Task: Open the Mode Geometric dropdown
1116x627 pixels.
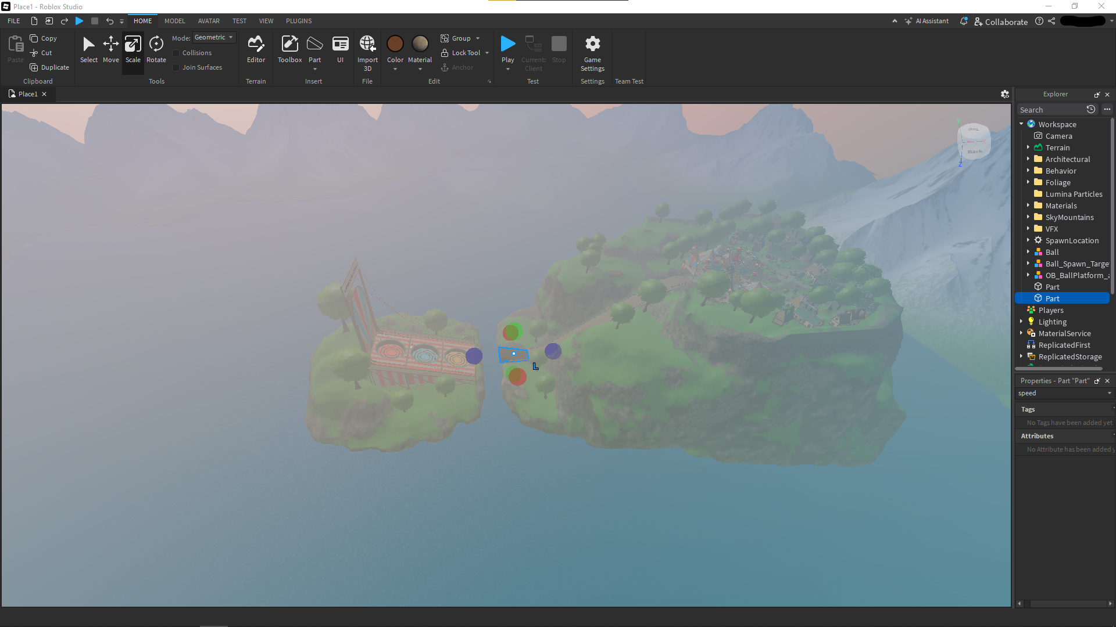Action: pos(214,38)
